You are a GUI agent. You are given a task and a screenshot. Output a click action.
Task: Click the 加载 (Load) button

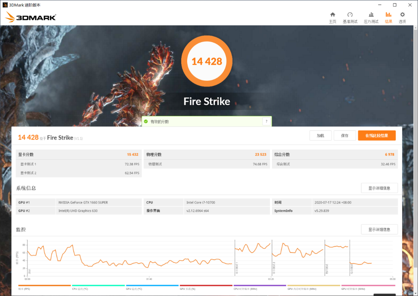tap(321, 135)
